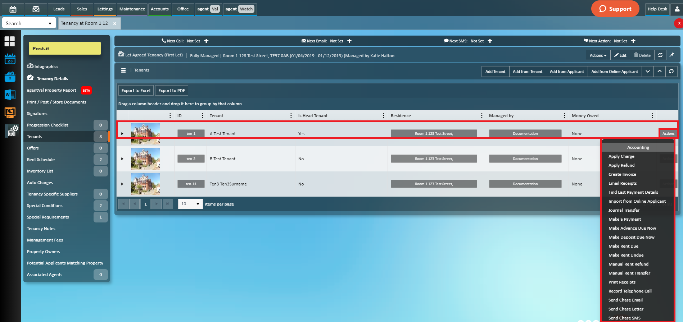Open the ID column options menu

point(203,116)
